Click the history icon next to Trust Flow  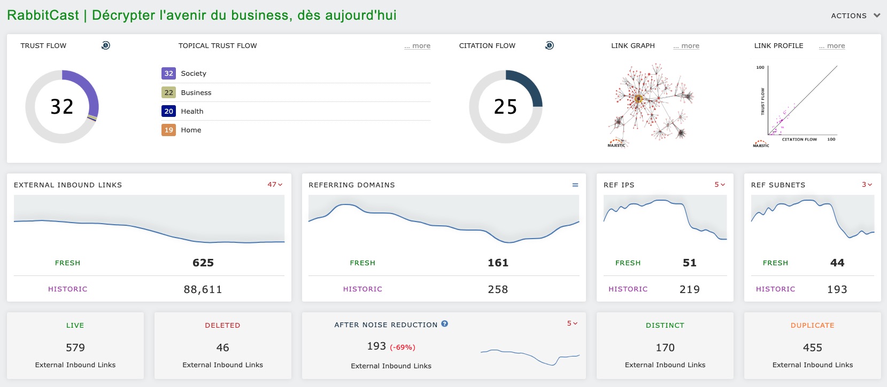[105, 46]
